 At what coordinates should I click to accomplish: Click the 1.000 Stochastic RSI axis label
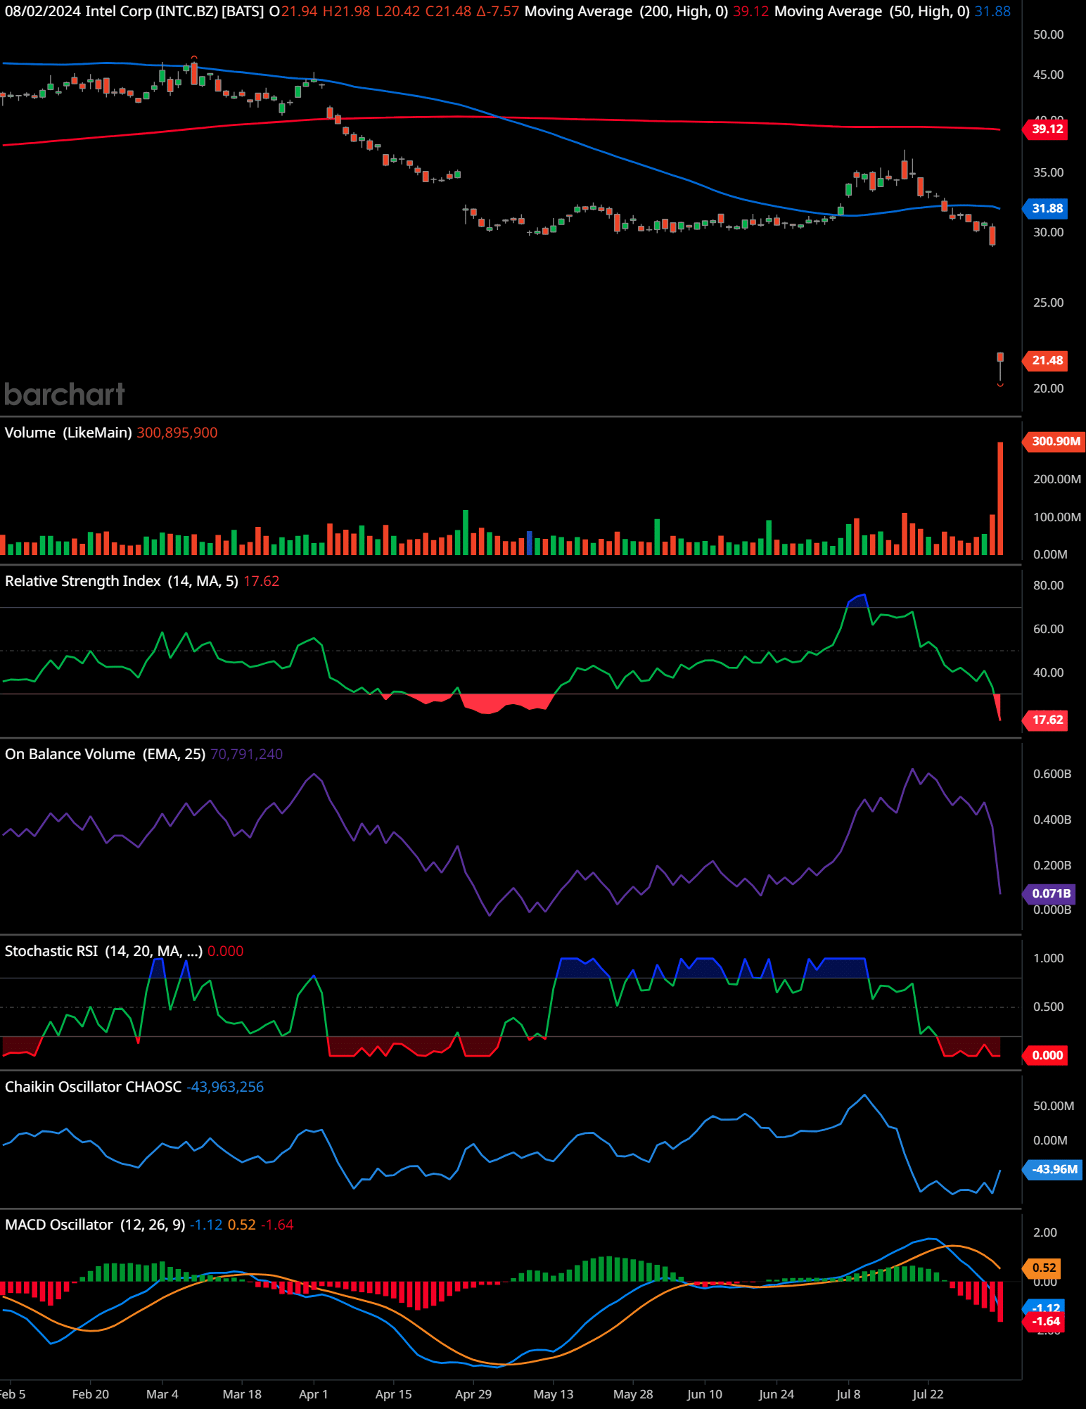[x=1048, y=958]
